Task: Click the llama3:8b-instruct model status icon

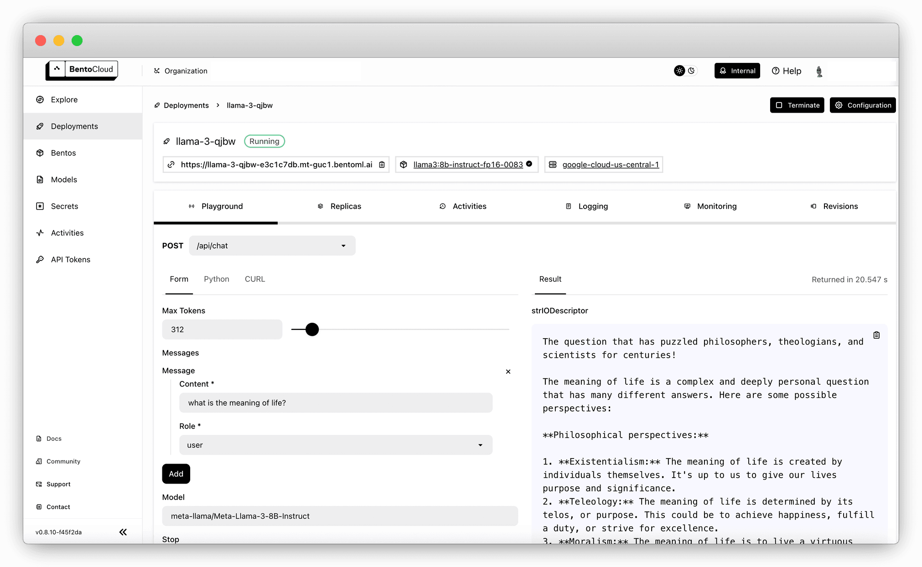Action: (x=529, y=164)
